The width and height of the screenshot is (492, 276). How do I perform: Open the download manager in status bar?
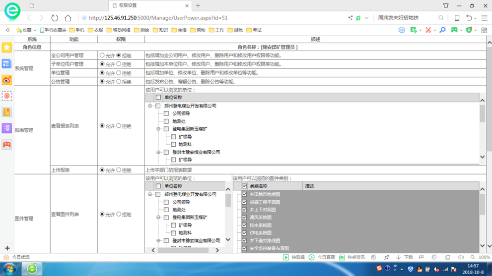405,257
